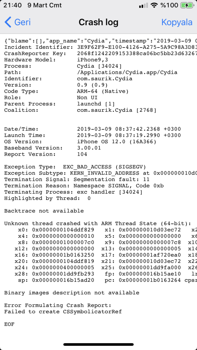Tap Kopyala to copy the log

click(x=177, y=22)
